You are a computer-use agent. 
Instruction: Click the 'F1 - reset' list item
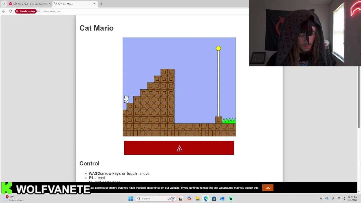pyautogui.click(x=97, y=178)
